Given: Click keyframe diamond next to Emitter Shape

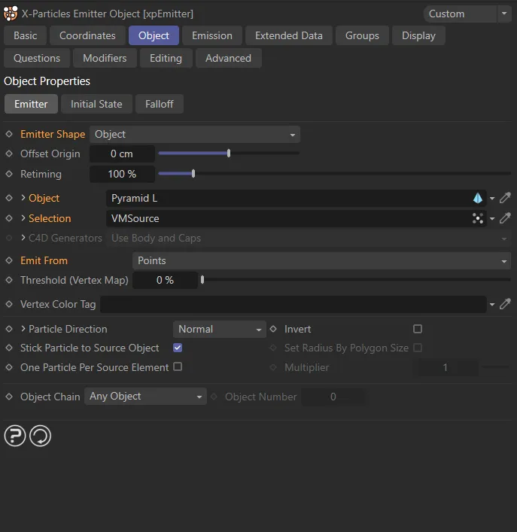Looking at the screenshot, I should [x=9, y=134].
